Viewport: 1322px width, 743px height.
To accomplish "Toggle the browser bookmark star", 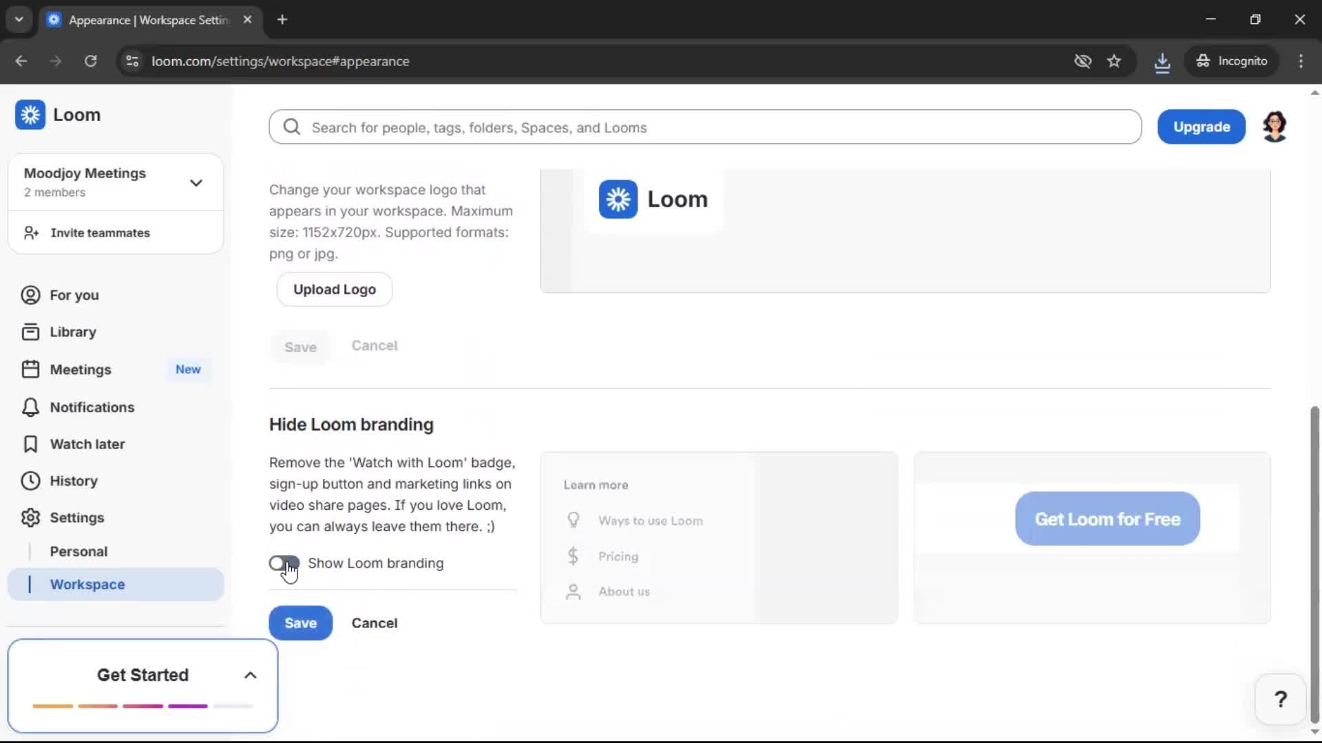I will point(1115,61).
